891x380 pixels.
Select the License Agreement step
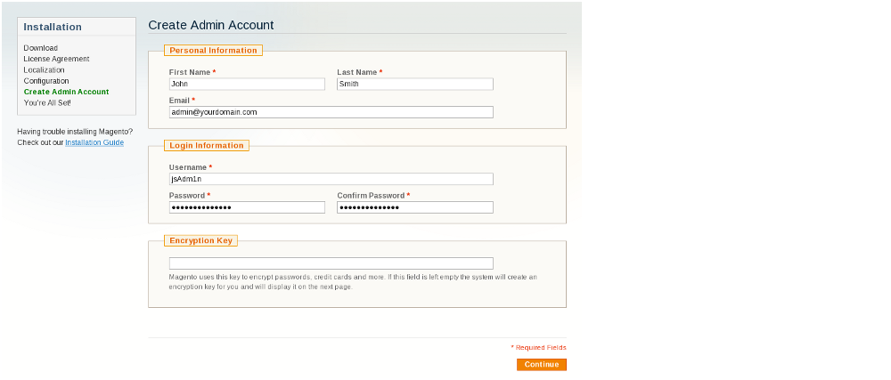[56, 59]
